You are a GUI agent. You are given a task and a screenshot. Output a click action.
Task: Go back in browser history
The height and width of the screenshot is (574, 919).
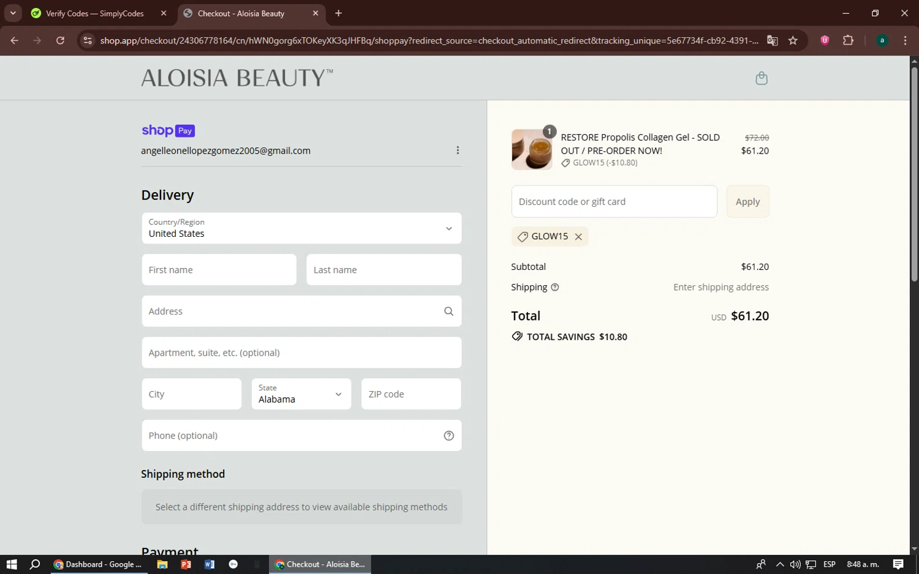[x=15, y=40]
